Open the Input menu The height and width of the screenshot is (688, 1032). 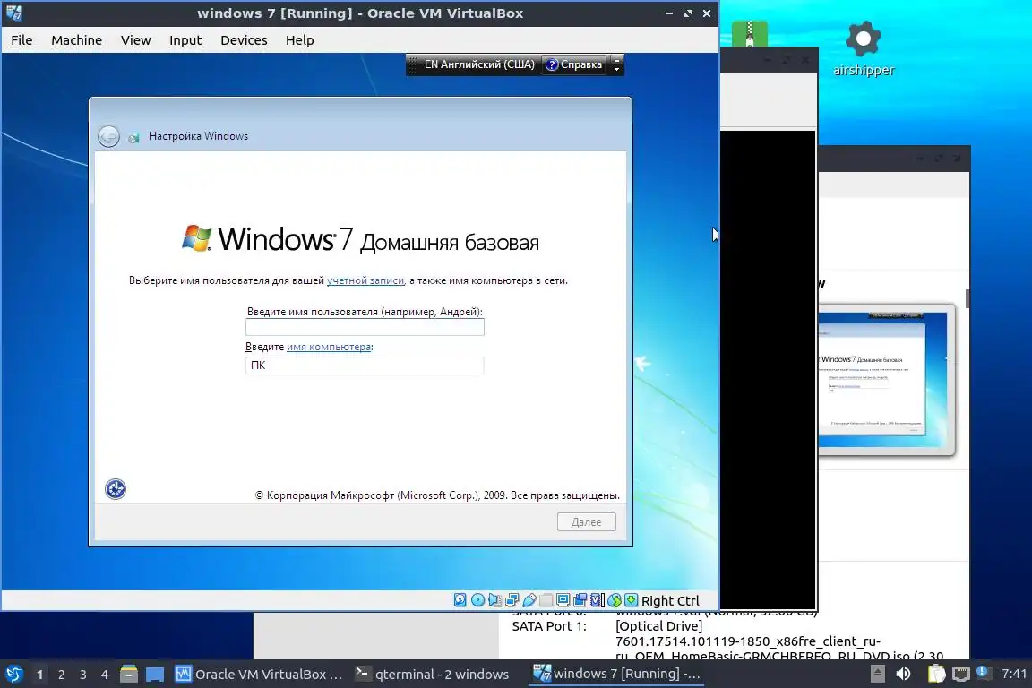coord(185,40)
